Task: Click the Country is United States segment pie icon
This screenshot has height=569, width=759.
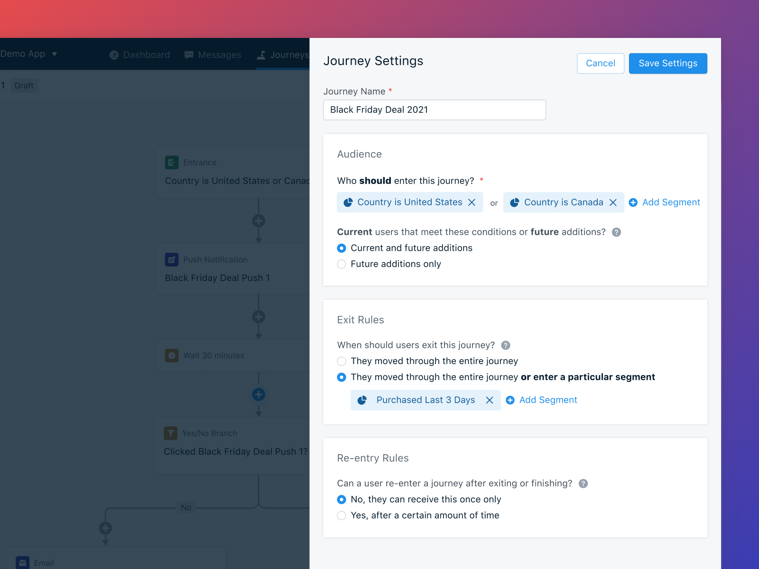Action: point(348,202)
